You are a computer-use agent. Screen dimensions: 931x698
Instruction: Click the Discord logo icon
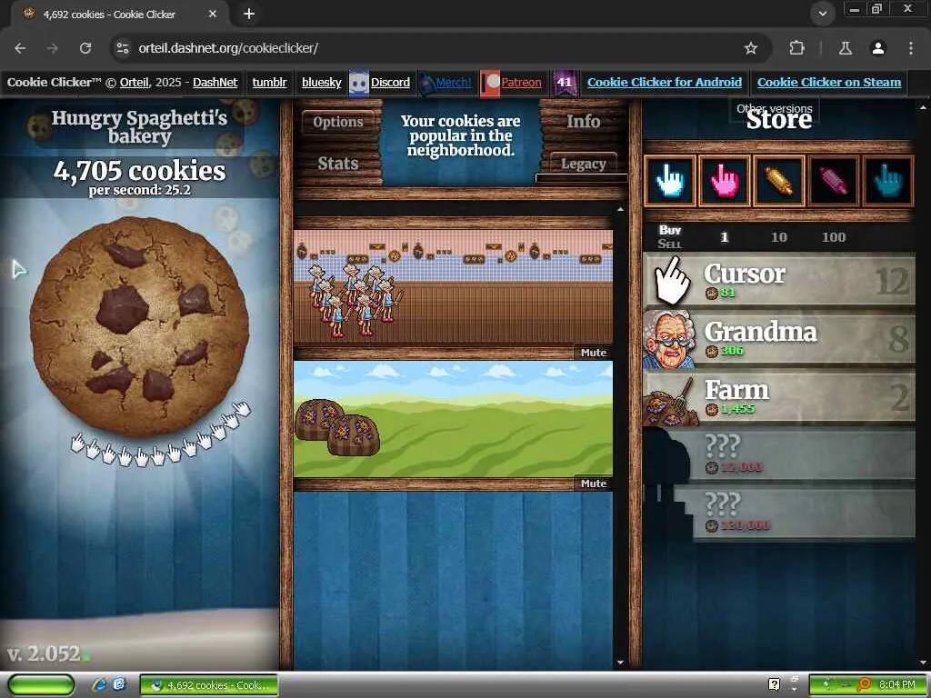(x=359, y=83)
